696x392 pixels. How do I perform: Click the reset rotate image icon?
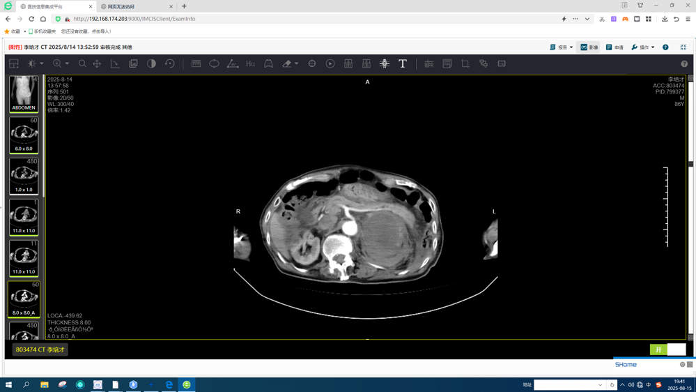pyautogui.click(x=169, y=63)
